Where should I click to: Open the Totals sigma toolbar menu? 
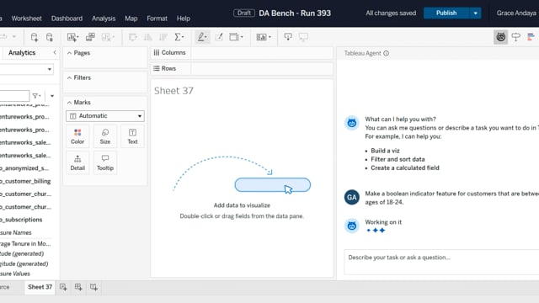(179, 37)
